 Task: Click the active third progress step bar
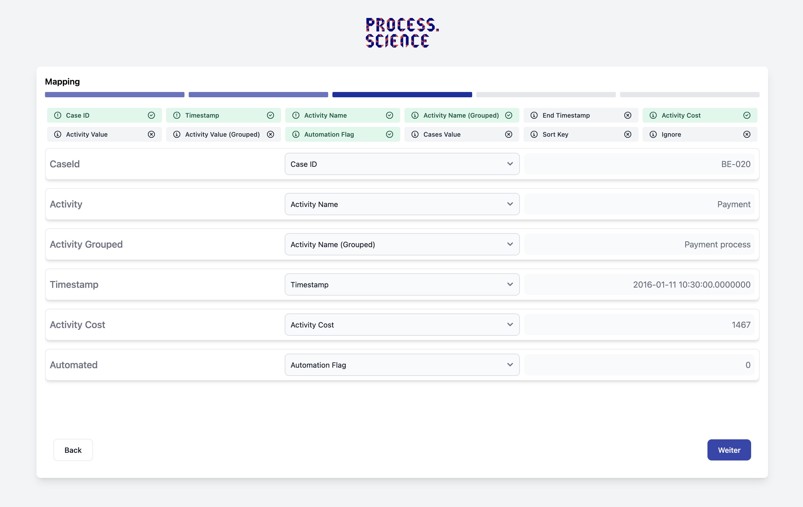click(402, 95)
